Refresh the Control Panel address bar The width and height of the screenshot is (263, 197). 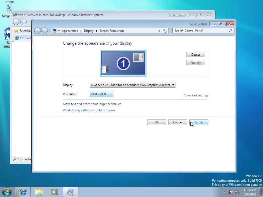click(165, 31)
